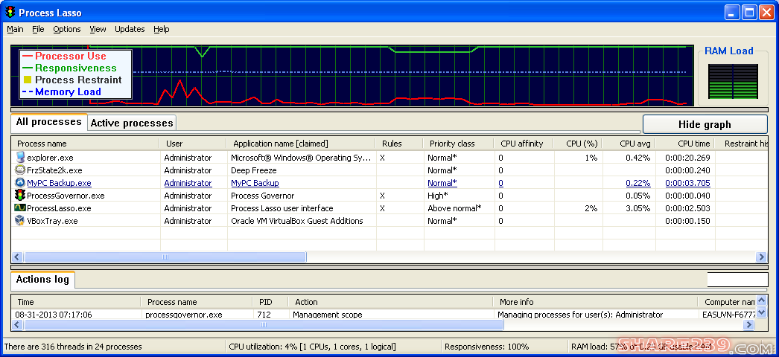Sort by Application name [claimed] column
This screenshot has height=357, width=779.
301,144
